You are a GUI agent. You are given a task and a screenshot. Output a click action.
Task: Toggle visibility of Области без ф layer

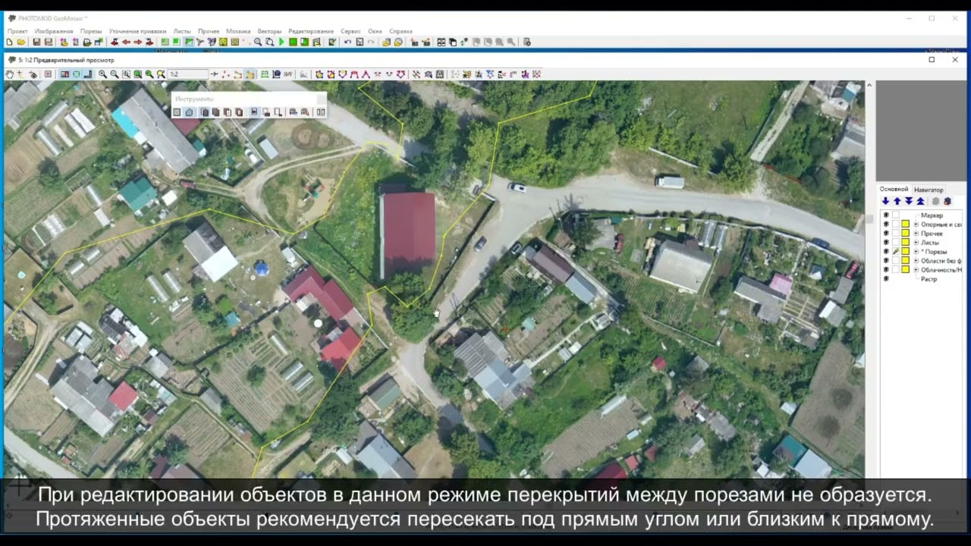886,261
